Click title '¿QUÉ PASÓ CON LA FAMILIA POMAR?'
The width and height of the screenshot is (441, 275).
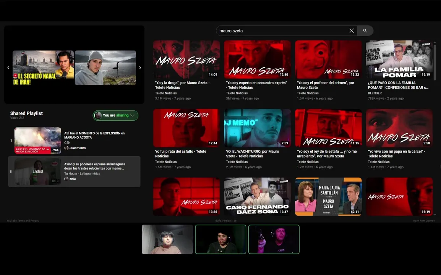[398, 85]
